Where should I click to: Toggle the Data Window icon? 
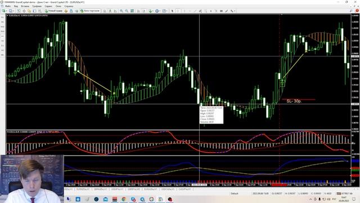pyautogui.click(x=24, y=11)
